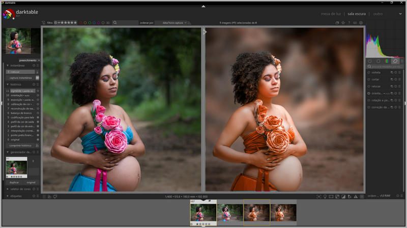The width and height of the screenshot is (407, 228).
Task: Select the third filmstrip thumbnail
Action: 256,212
